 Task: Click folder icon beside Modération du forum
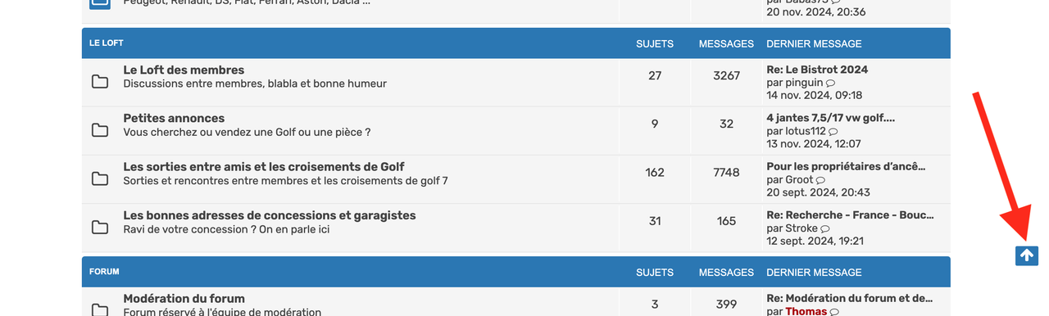[100, 309]
